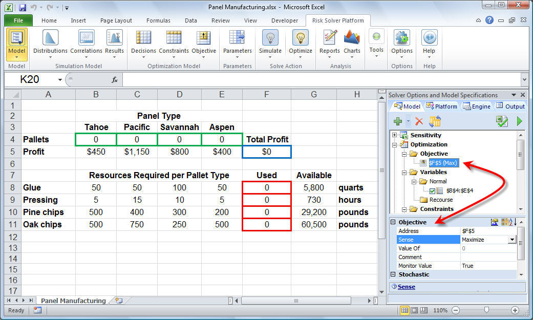Delete selected model element with red X
This screenshot has height=320, width=533.
[419, 121]
